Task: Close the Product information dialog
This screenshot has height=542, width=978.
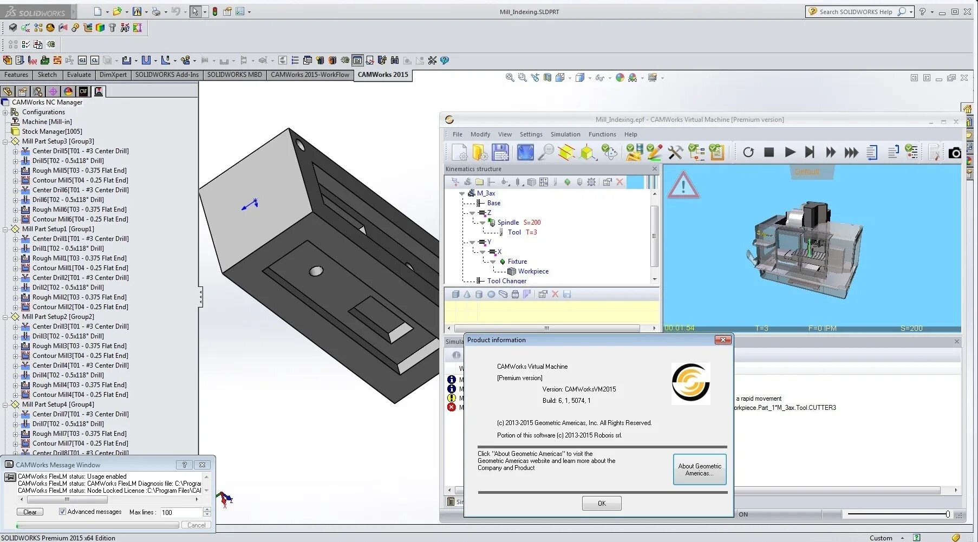Action: point(723,340)
